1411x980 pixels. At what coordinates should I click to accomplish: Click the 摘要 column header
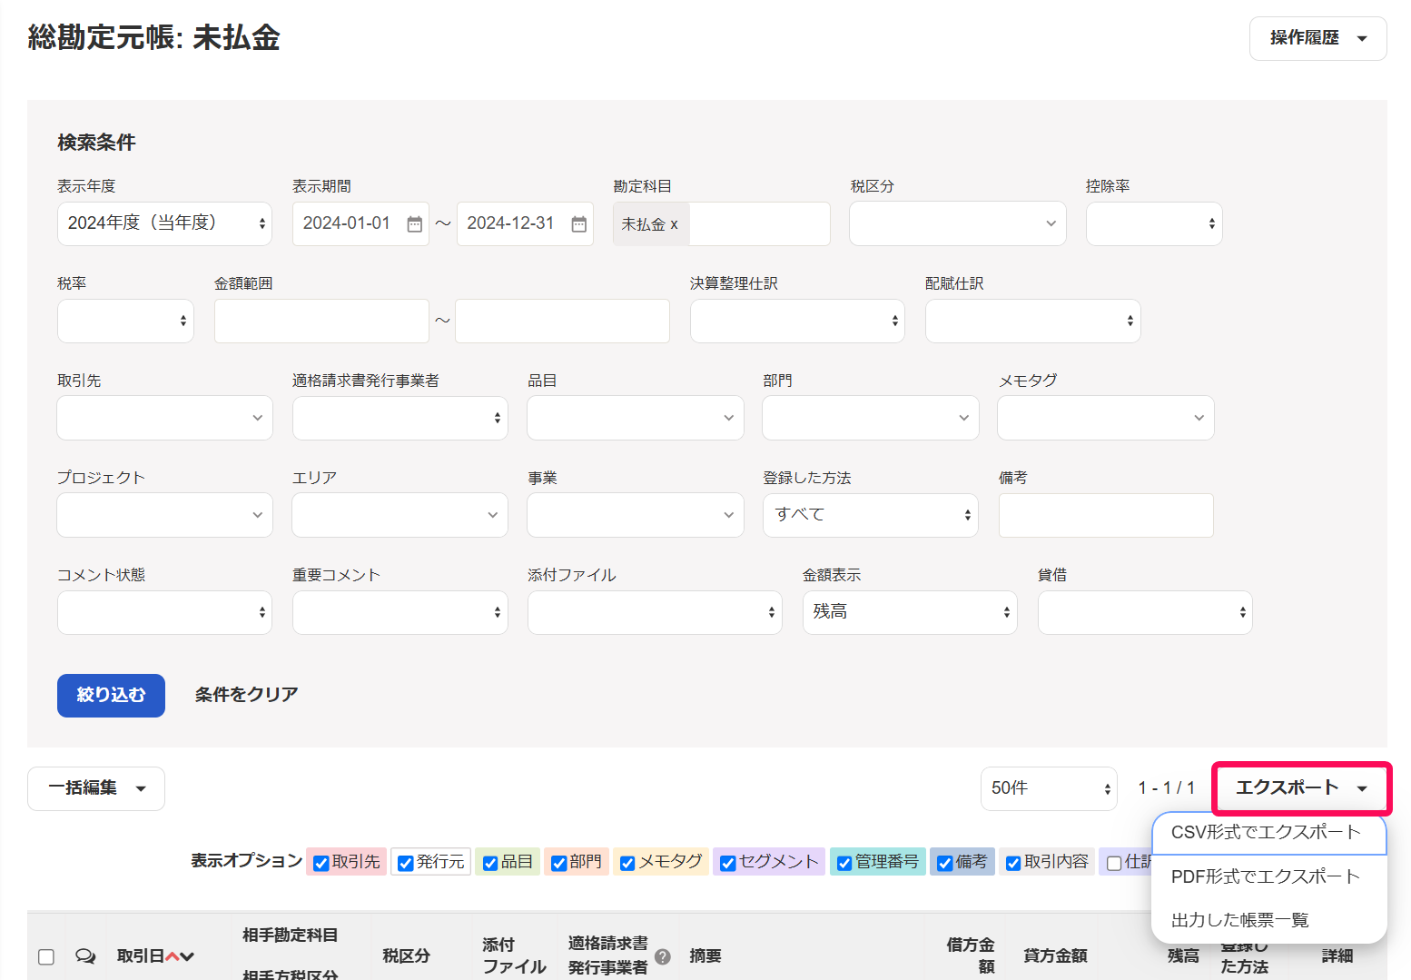[x=705, y=956]
